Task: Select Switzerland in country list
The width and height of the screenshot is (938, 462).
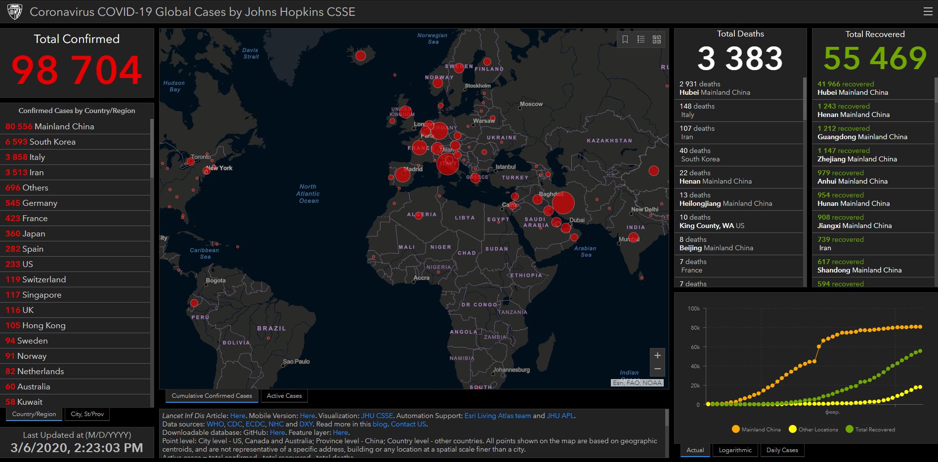Action: tap(75, 279)
